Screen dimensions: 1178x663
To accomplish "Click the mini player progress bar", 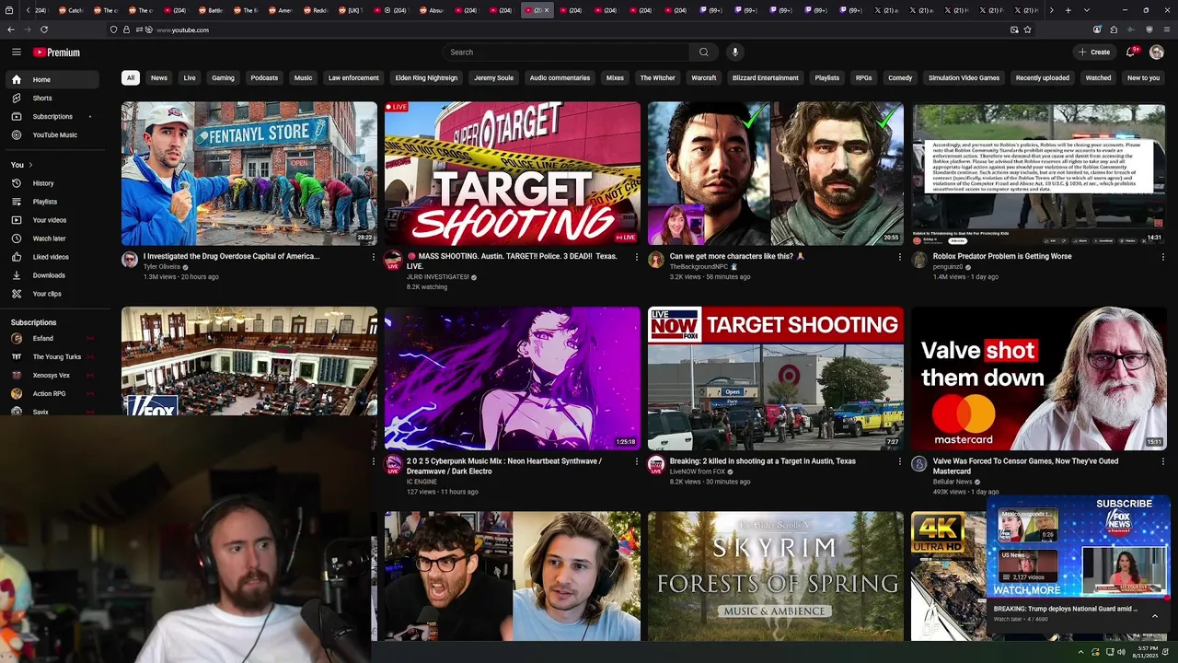I will click(1078, 598).
